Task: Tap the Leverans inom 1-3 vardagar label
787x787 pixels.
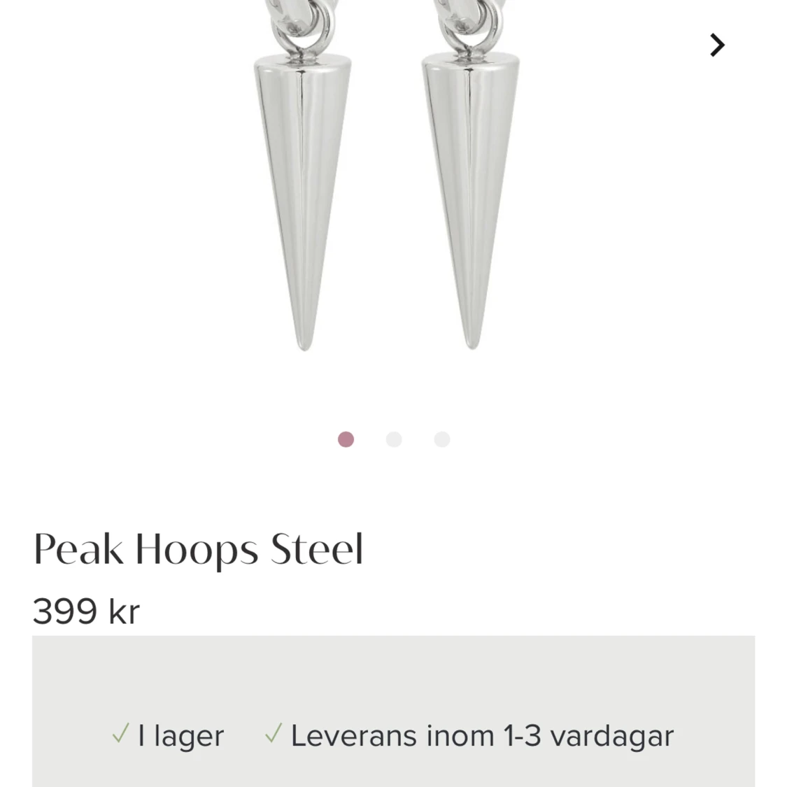Action: (x=482, y=737)
